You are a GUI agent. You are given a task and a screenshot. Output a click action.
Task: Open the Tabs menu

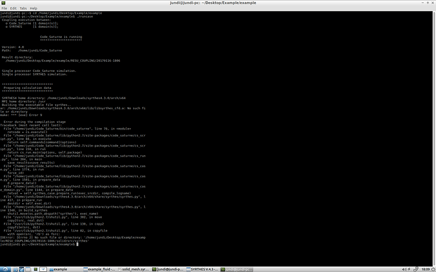click(23, 8)
